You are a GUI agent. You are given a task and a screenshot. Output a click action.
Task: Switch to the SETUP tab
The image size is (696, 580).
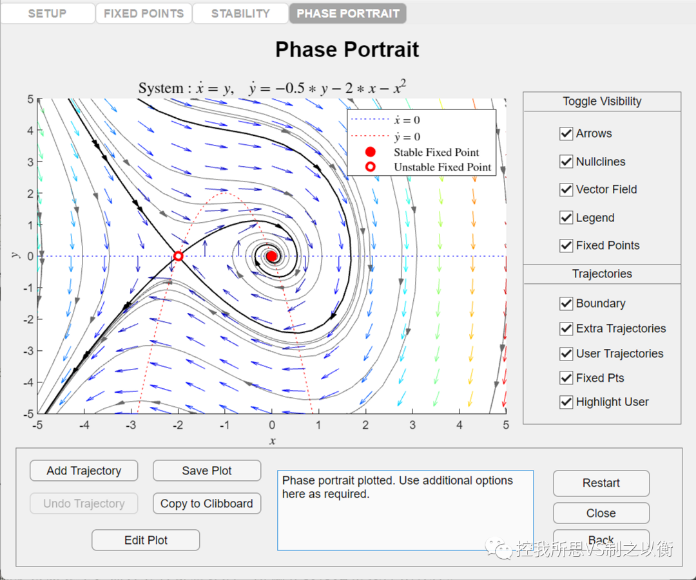point(48,14)
